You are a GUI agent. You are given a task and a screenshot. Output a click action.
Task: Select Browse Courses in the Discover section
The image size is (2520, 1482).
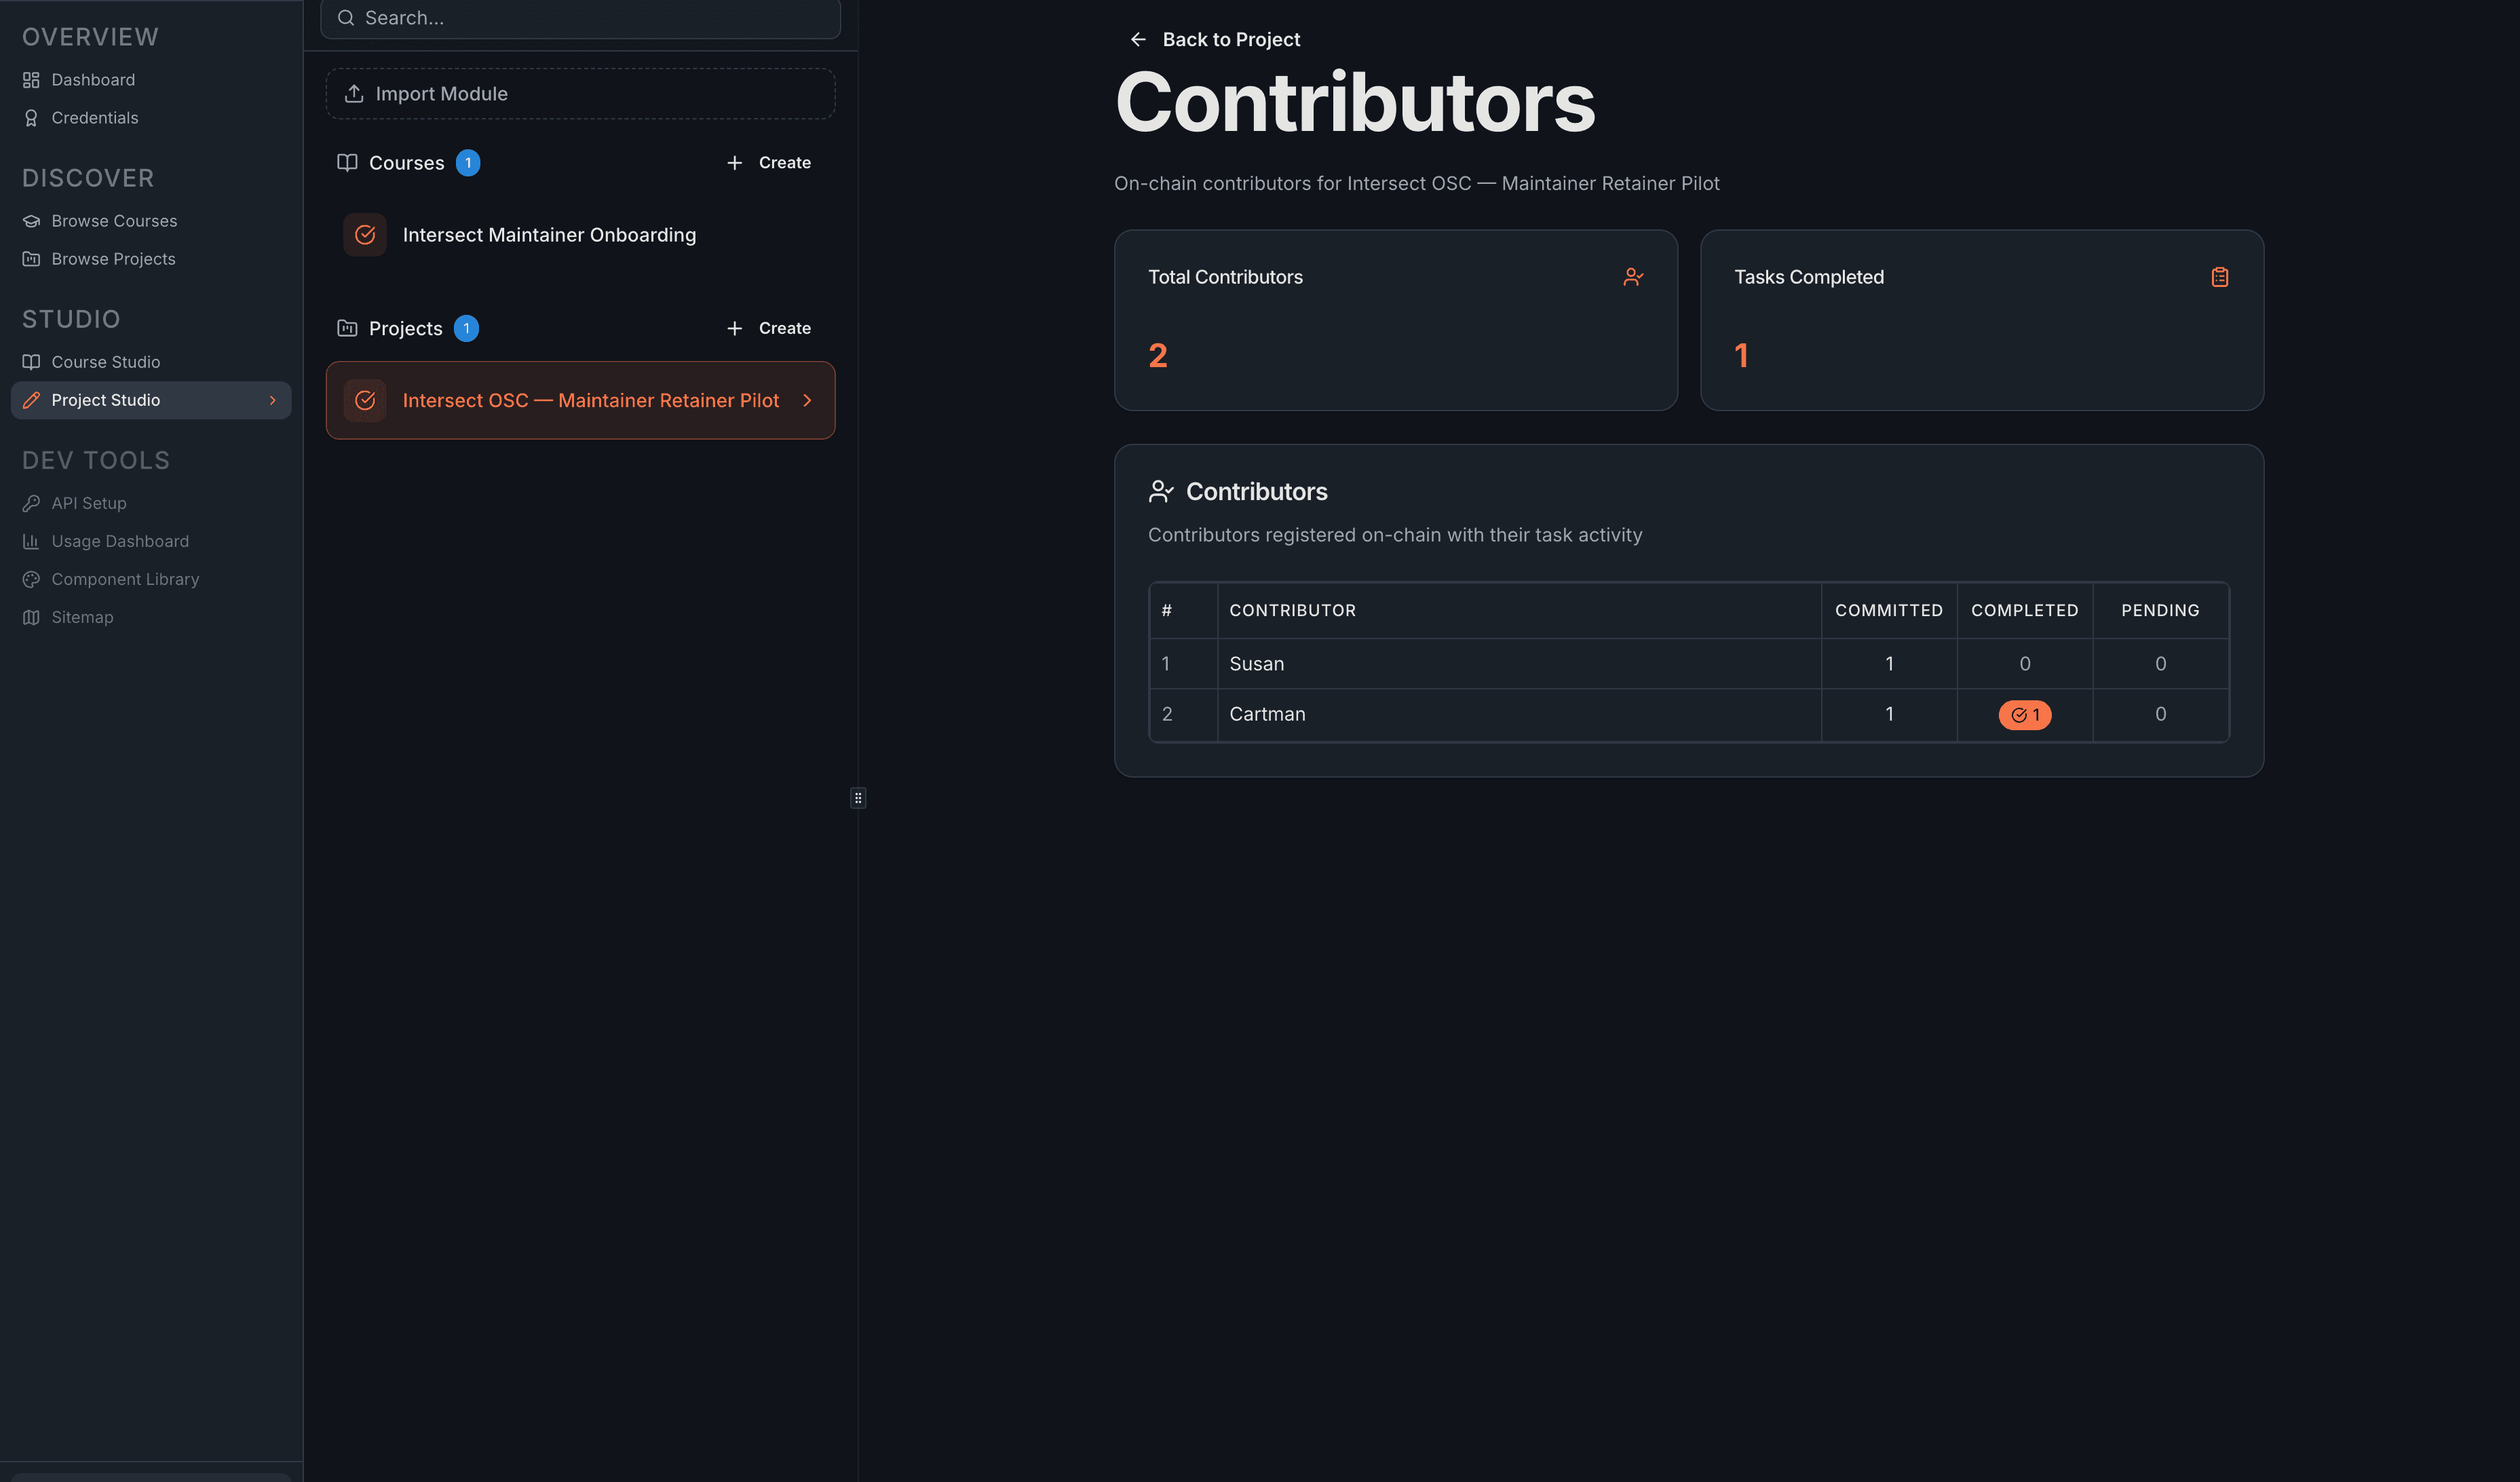tap(114, 221)
